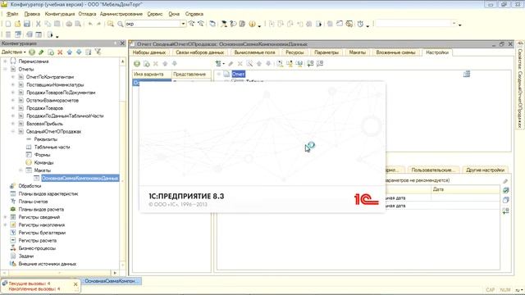Click the second icon on the lower toolbar row
This screenshot has width=525, height=295.
[x=18, y=34]
